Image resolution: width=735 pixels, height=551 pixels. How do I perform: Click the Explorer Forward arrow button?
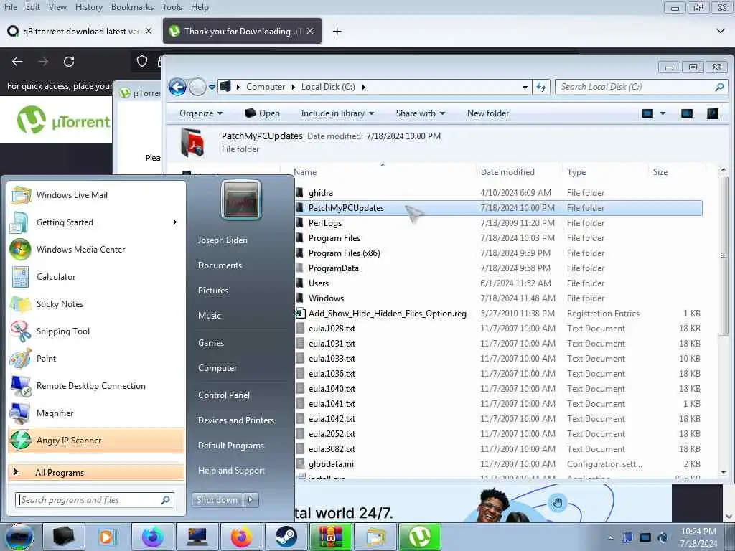pos(197,87)
